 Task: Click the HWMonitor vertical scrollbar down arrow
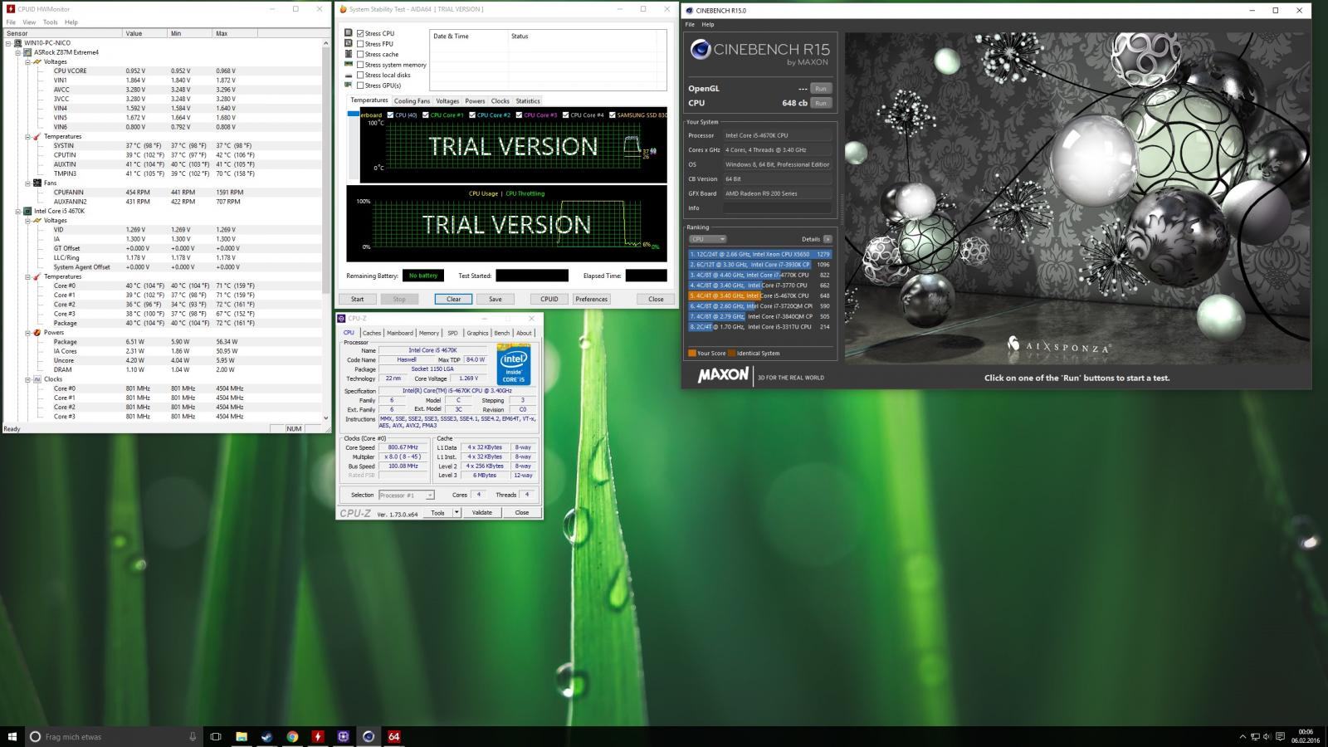pyautogui.click(x=325, y=418)
